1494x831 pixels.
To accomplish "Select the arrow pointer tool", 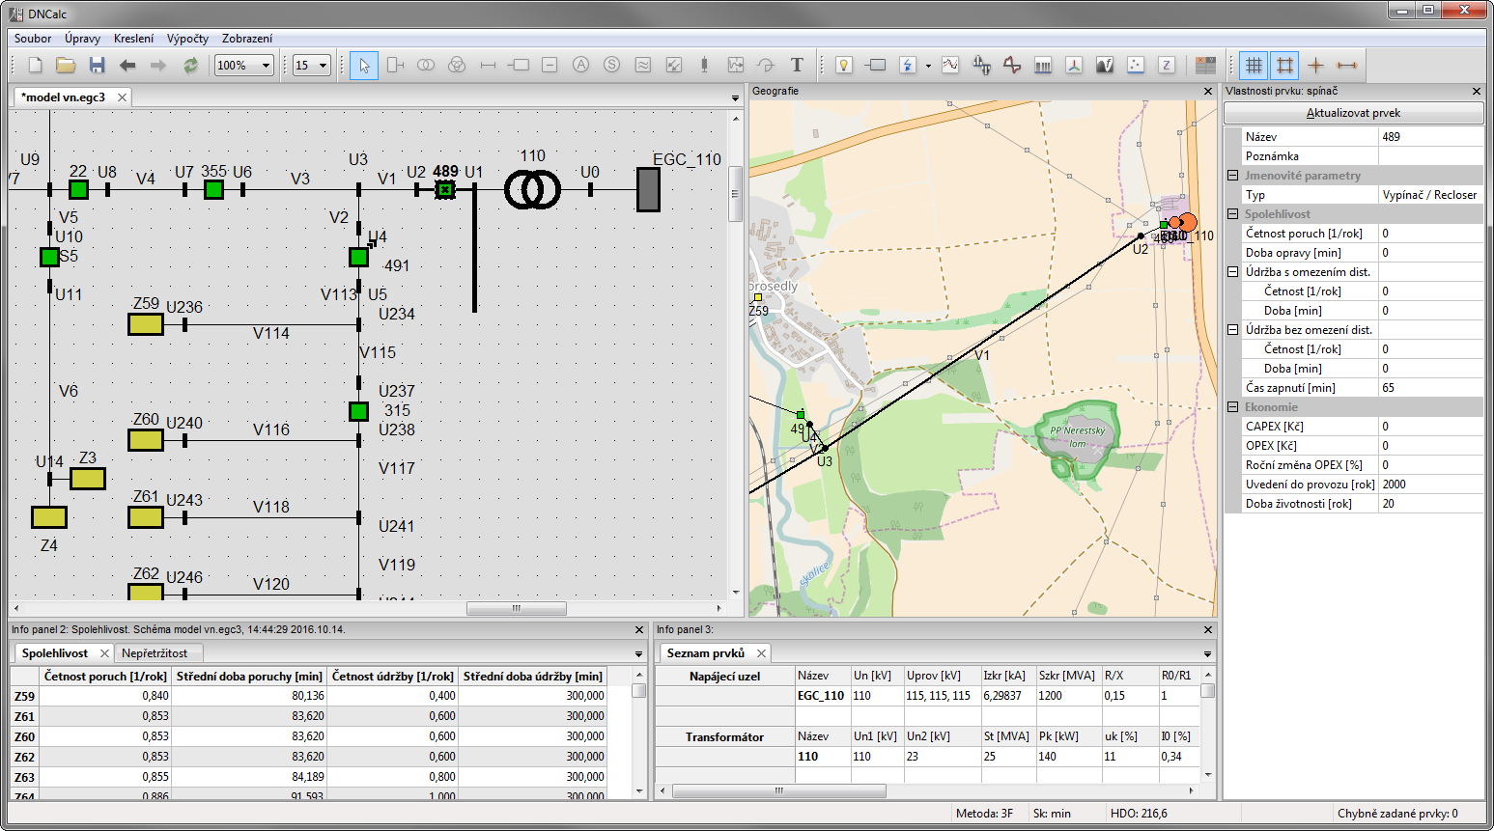I will [x=364, y=66].
